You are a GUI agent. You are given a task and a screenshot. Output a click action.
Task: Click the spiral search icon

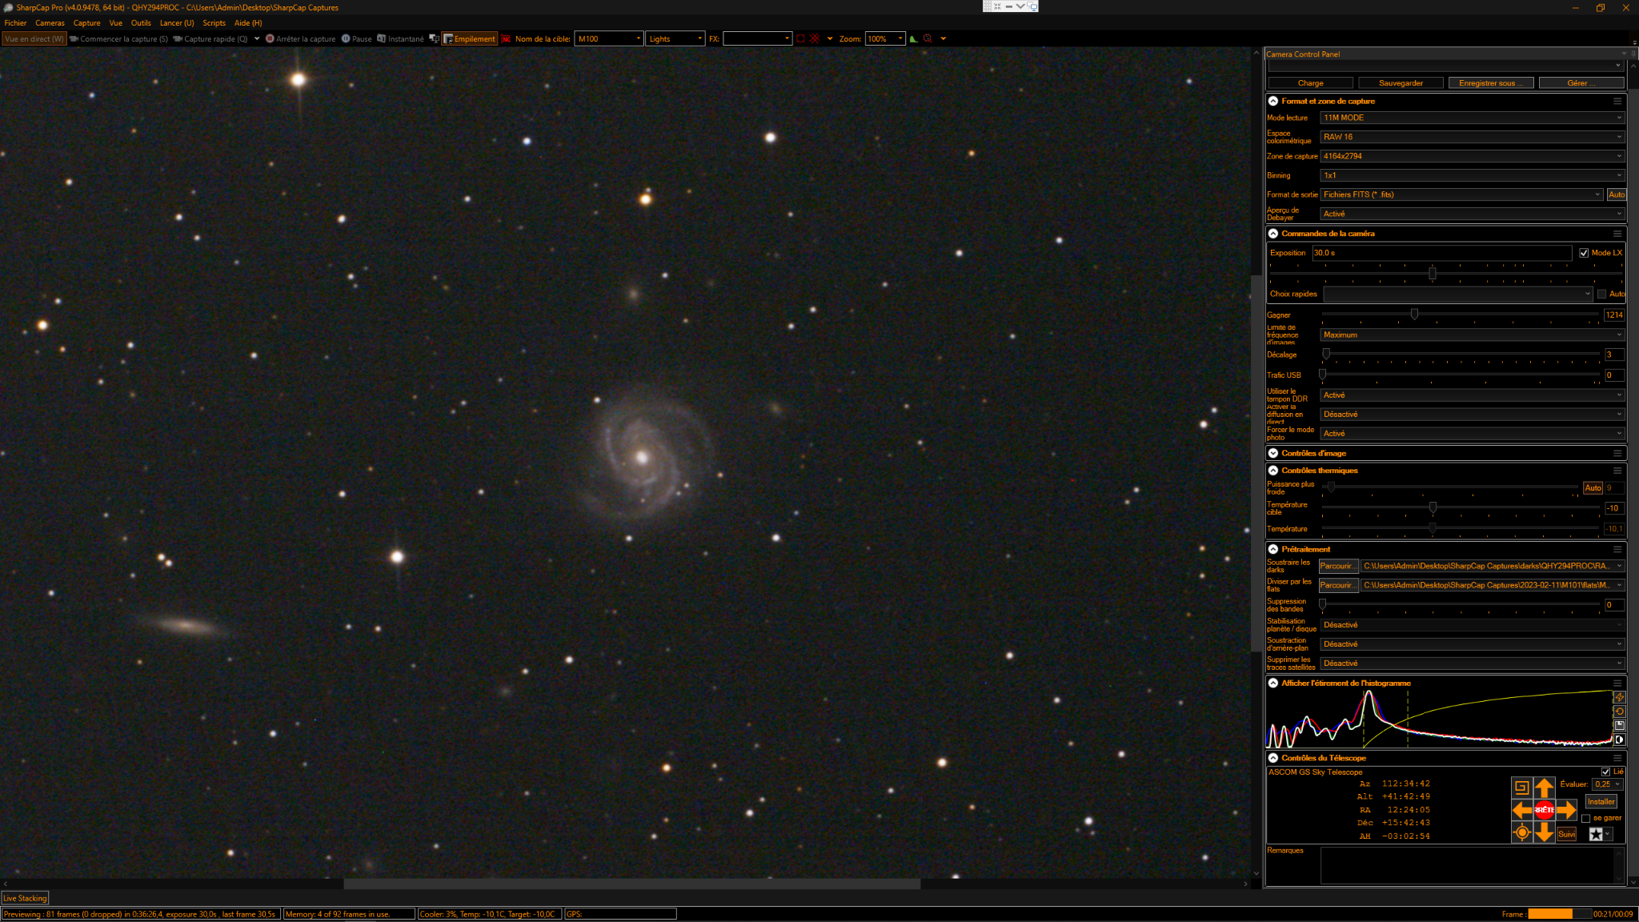pos(1521,788)
